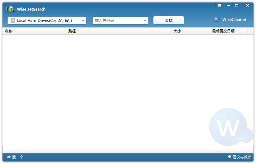Sort results by 大小 column header
256x164 pixels.
tap(190, 31)
